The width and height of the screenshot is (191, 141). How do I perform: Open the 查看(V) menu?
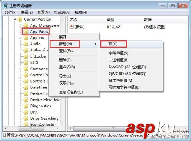pyautogui.click(x=44, y=12)
